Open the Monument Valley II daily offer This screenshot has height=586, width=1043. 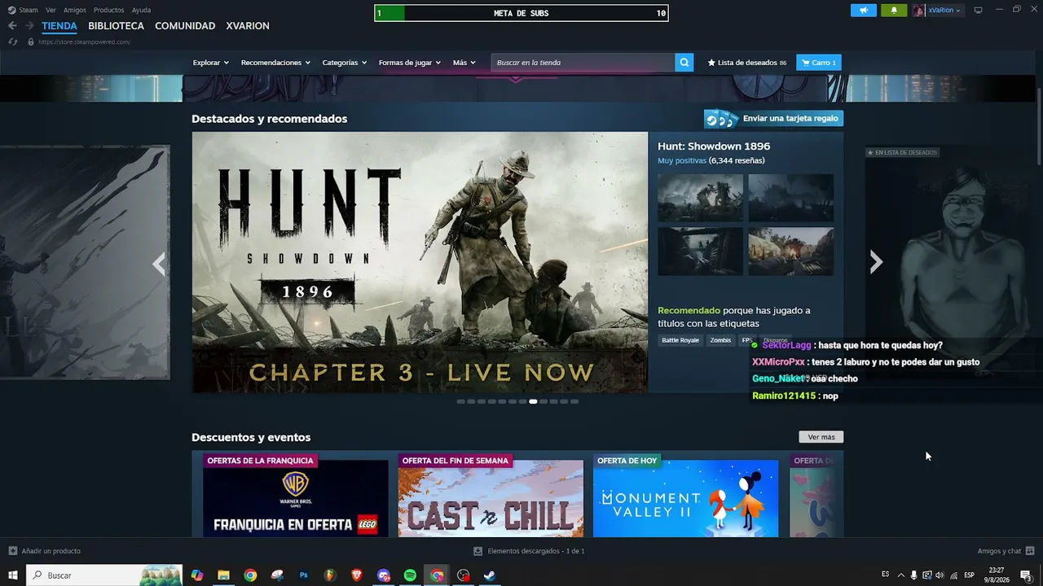[685, 496]
